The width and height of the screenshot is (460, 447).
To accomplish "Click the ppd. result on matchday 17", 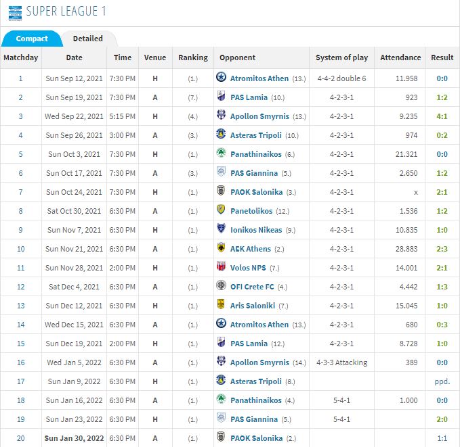I will click(442, 381).
